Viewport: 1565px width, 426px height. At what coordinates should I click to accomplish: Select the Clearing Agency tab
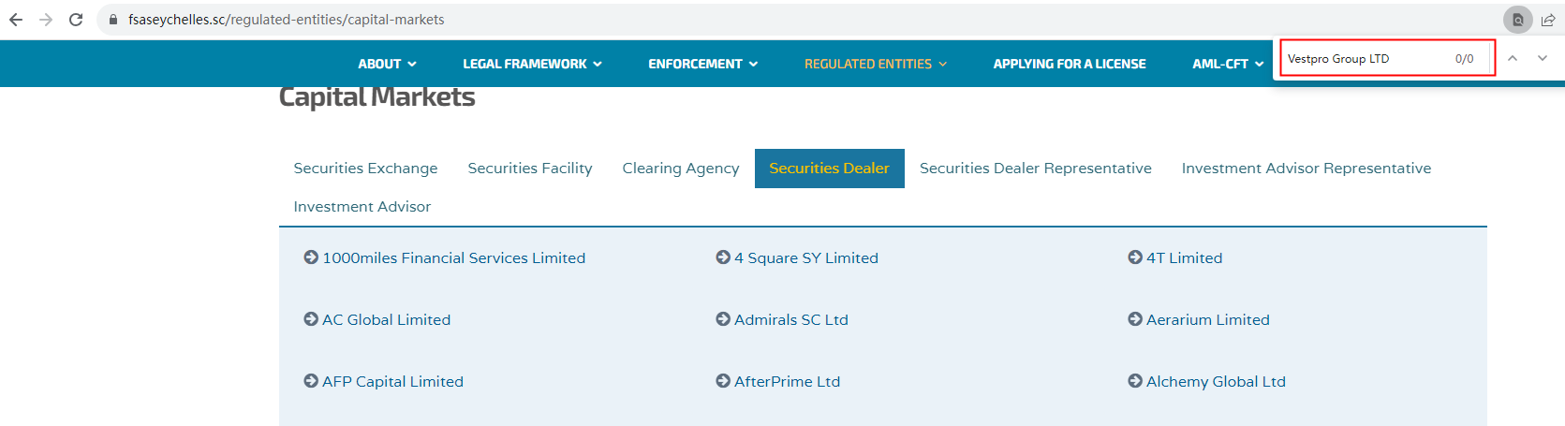[681, 169]
